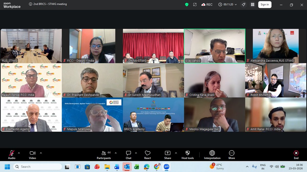The image size is (307, 172).
Task: Open the AI Companion sparkle icon
Action: tap(244, 4)
